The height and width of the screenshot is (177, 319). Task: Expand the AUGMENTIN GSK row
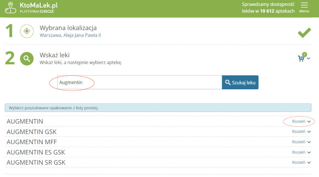click(301, 131)
